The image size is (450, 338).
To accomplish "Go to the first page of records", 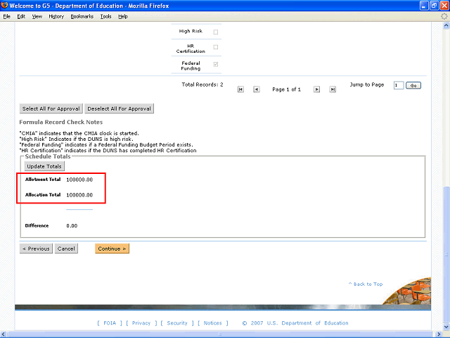I will (x=240, y=89).
